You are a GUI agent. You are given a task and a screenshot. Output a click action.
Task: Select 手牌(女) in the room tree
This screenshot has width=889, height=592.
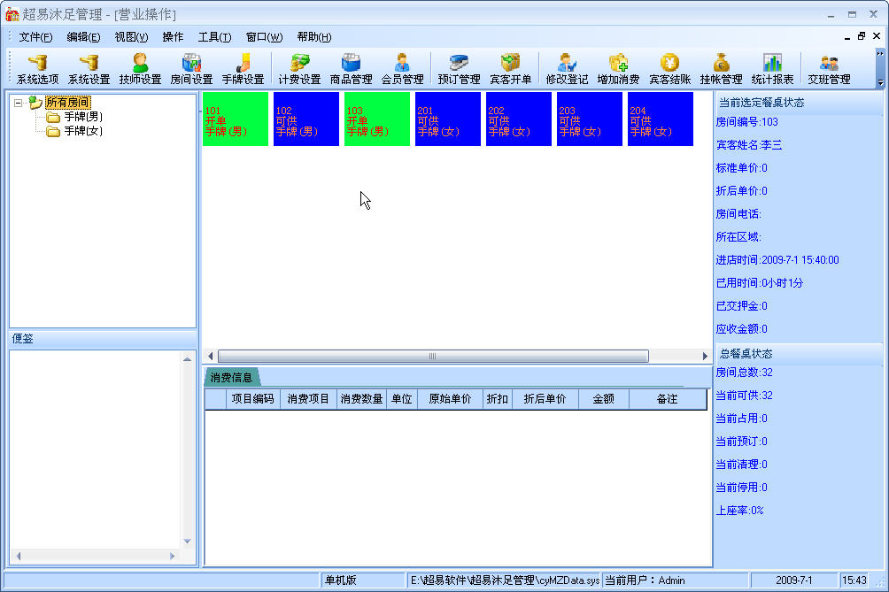[x=82, y=131]
